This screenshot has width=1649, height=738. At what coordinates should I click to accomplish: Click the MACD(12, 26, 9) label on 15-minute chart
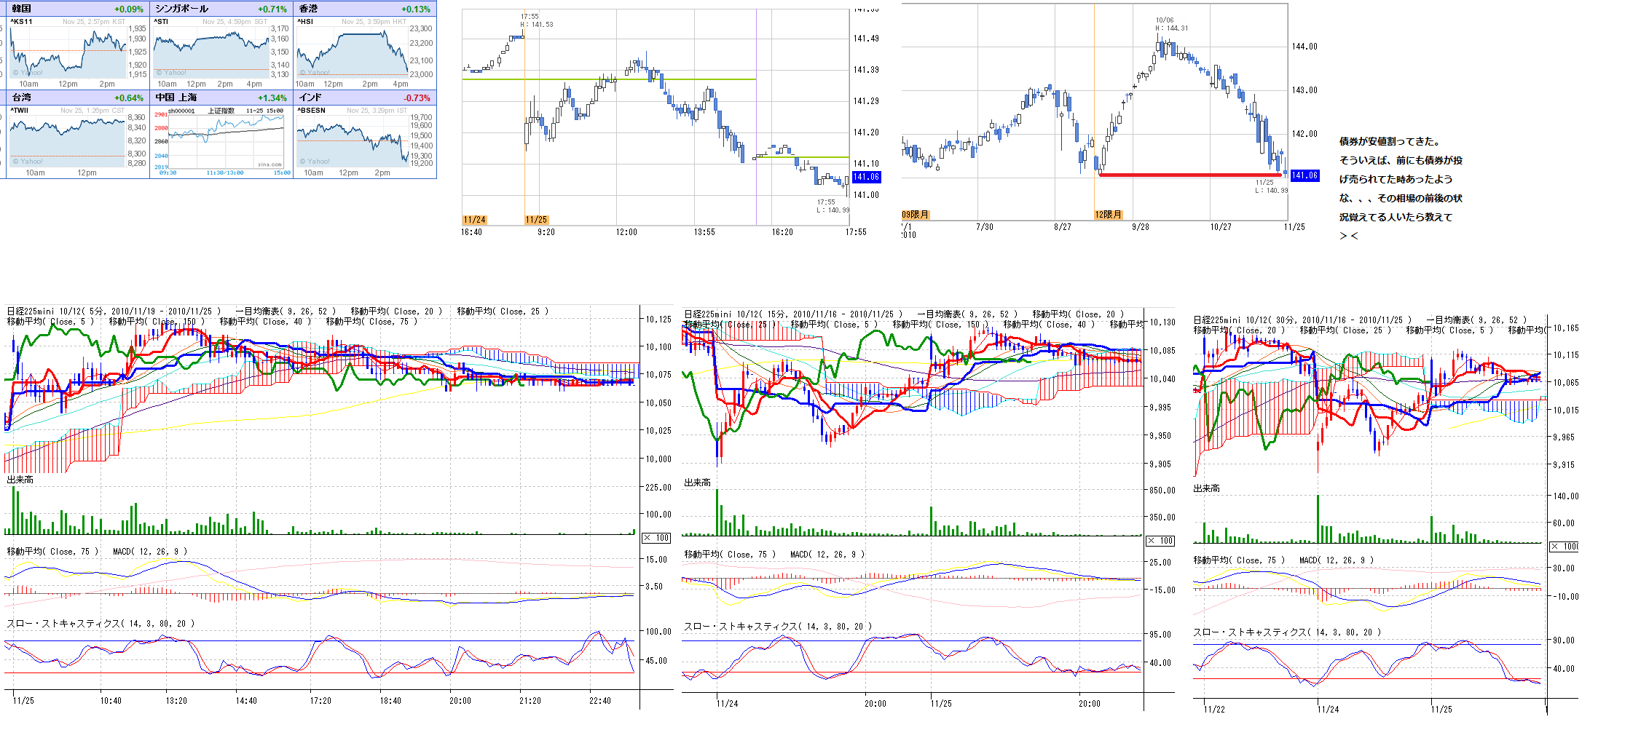click(827, 555)
